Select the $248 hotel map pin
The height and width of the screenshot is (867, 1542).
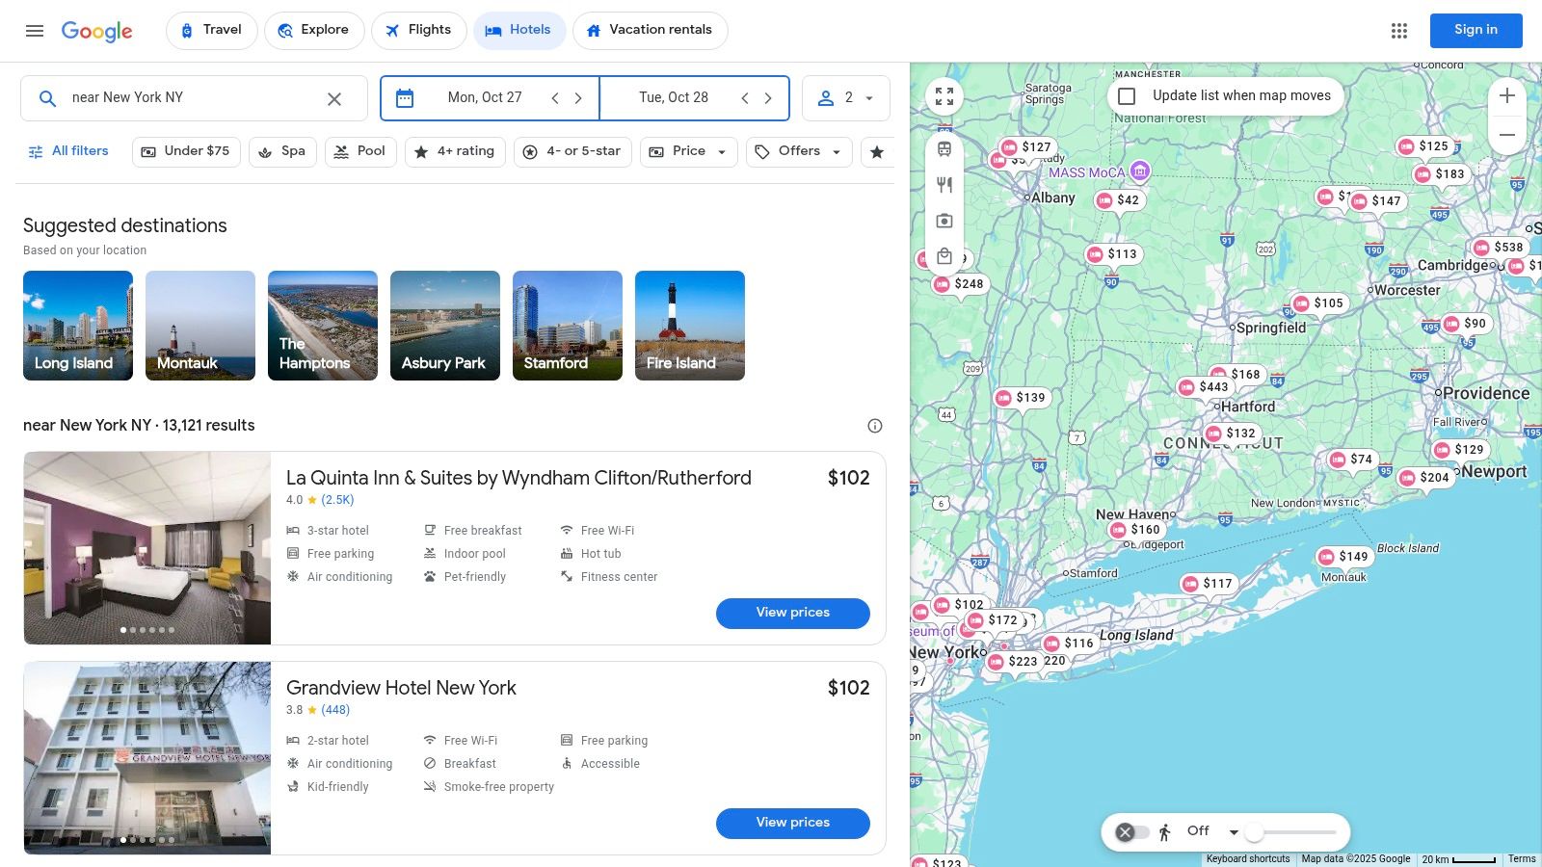click(959, 284)
